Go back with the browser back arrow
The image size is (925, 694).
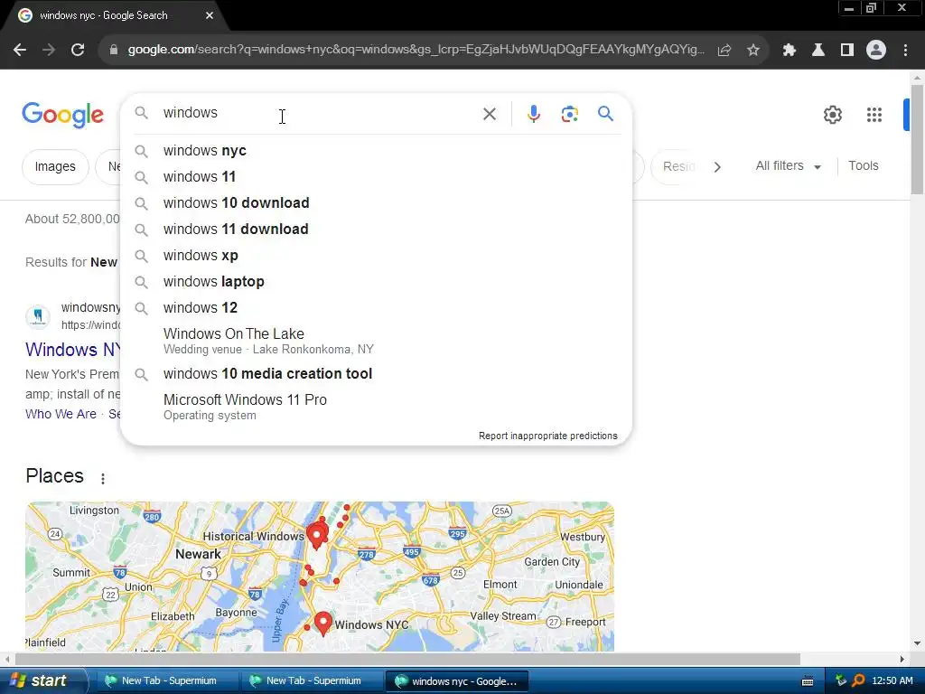click(20, 51)
